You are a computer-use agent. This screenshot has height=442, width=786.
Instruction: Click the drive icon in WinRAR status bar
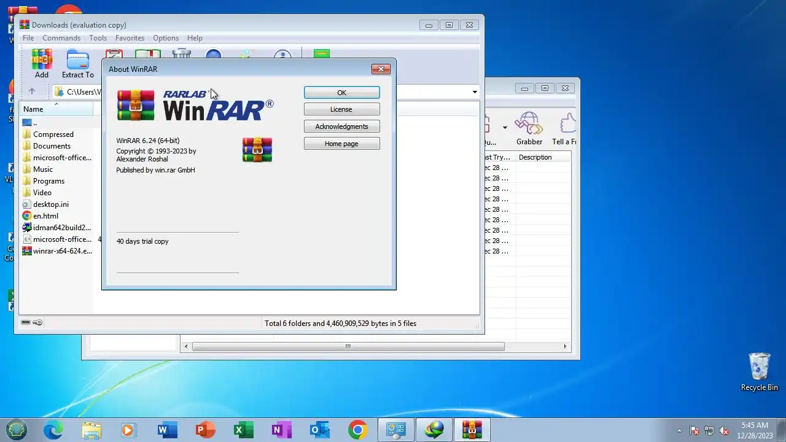(26, 322)
